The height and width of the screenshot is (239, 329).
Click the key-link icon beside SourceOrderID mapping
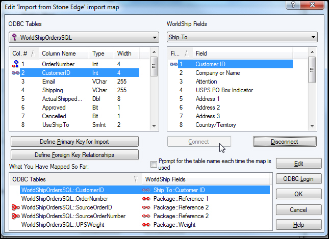(x=15, y=207)
